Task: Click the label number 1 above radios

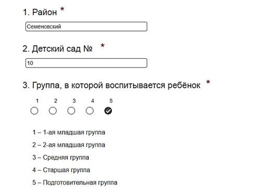Action: point(37,101)
